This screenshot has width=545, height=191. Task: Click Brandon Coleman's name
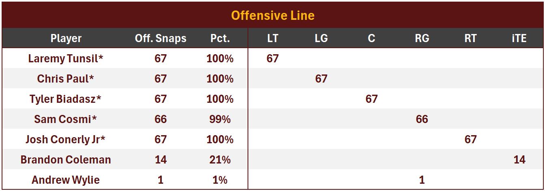coord(66,159)
